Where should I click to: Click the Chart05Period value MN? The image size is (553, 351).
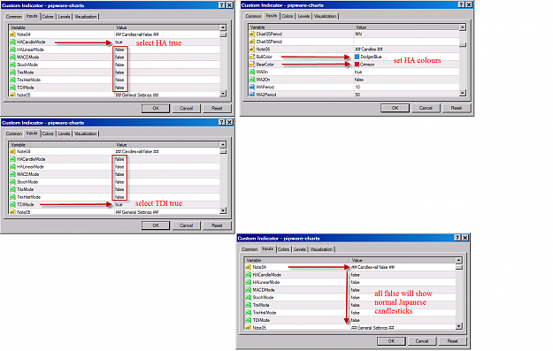coord(358,34)
